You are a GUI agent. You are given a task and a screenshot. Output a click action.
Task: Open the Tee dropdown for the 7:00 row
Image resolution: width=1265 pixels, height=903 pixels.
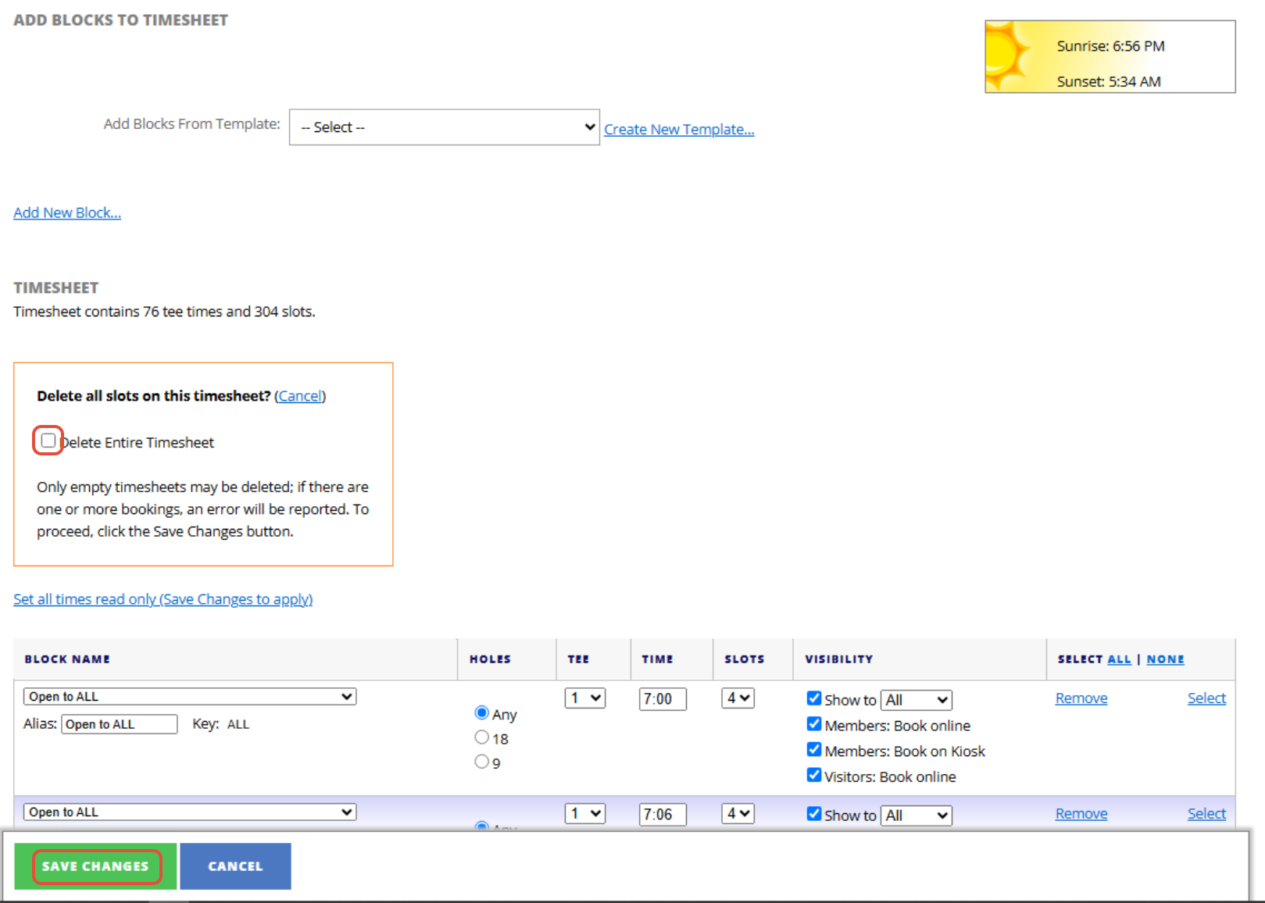[584, 698]
